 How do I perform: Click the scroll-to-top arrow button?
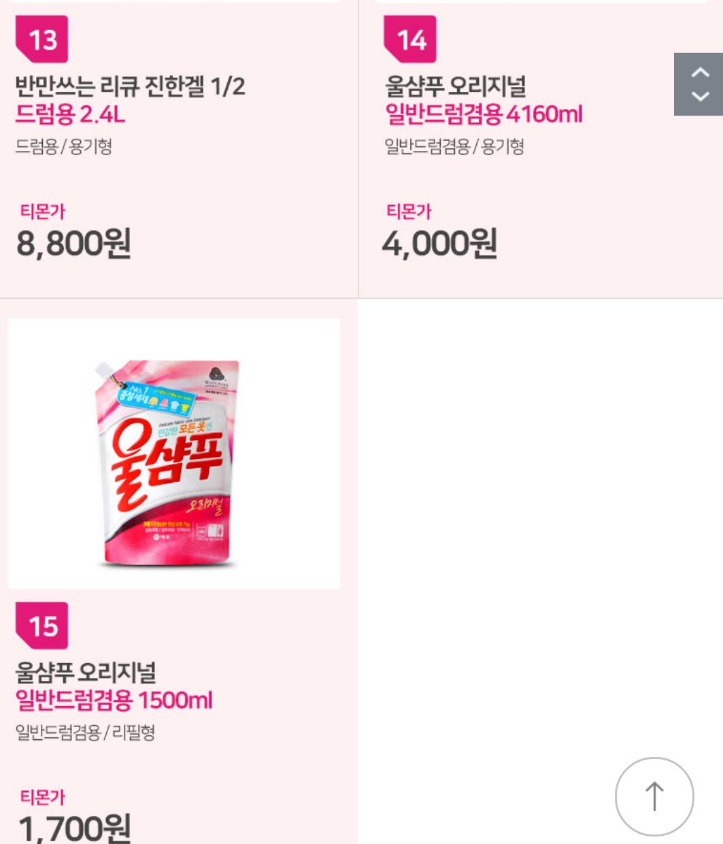pos(654,796)
